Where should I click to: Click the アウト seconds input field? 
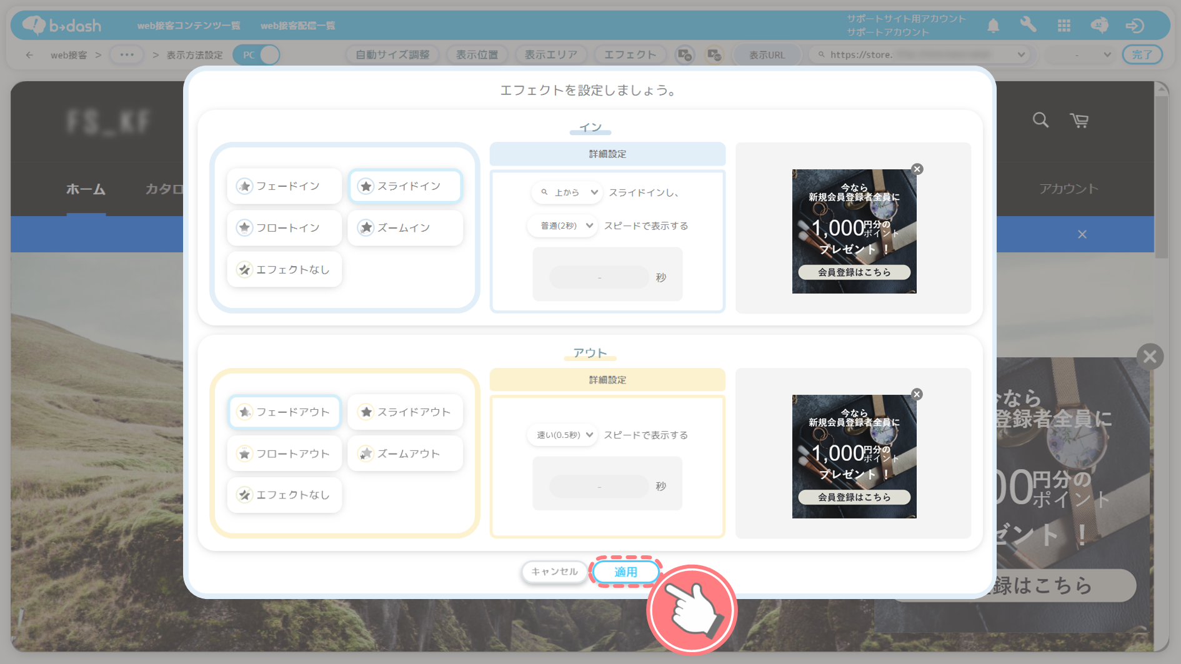coord(599,487)
